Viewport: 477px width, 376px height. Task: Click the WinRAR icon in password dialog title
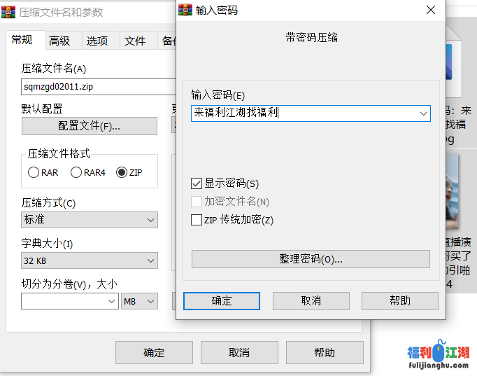tap(185, 10)
